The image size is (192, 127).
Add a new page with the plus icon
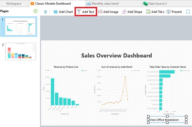[x=35, y=11]
